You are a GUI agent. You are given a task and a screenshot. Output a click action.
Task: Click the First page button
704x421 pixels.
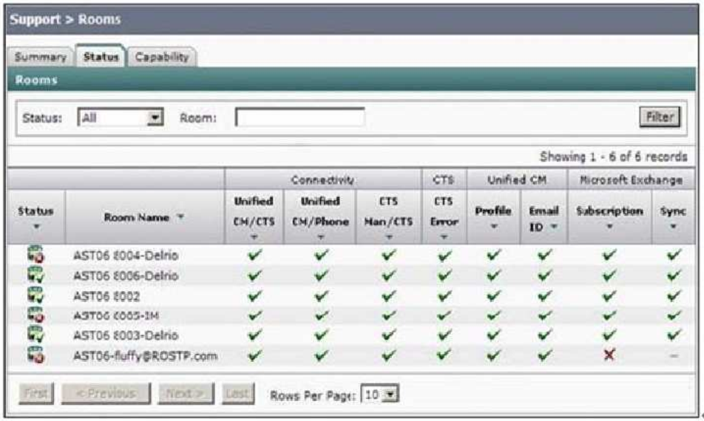[x=36, y=393]
